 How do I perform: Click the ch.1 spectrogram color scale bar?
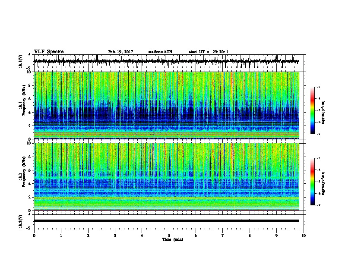tap(312, 110)
